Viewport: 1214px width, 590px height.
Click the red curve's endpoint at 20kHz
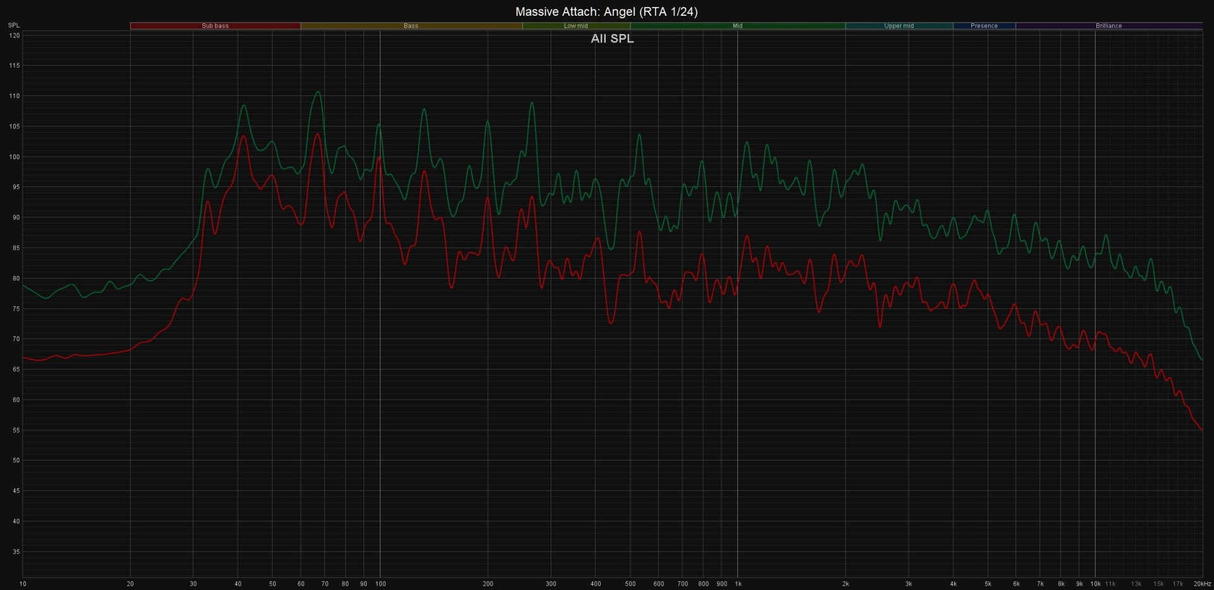1201,429
